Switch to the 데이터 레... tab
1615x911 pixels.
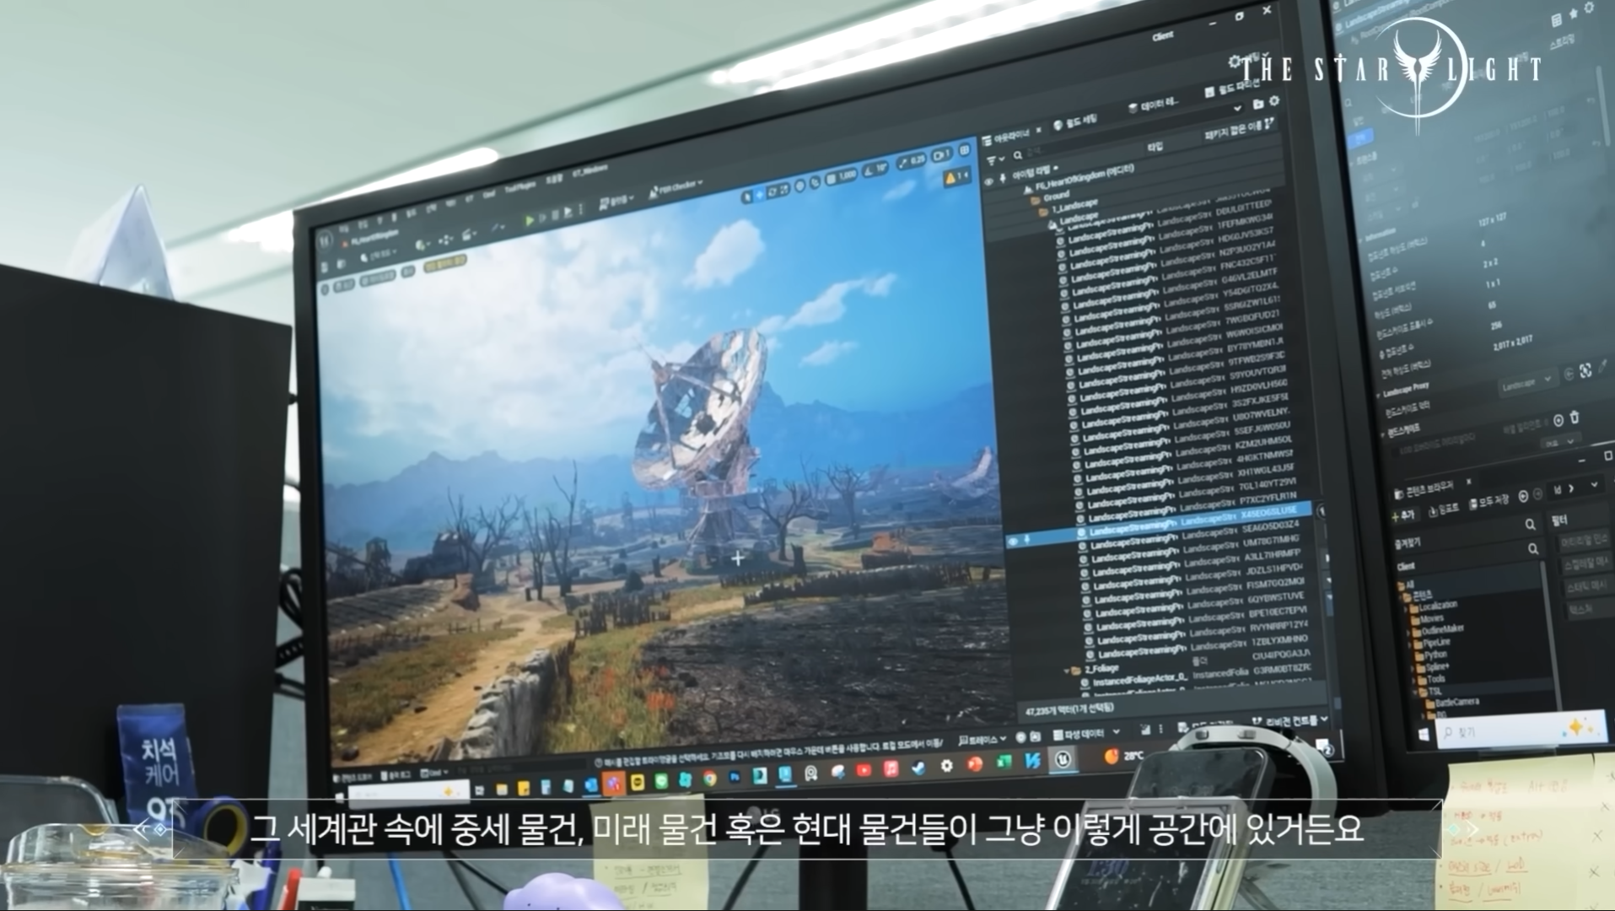pyautogui.click(x=1155, y=105)
